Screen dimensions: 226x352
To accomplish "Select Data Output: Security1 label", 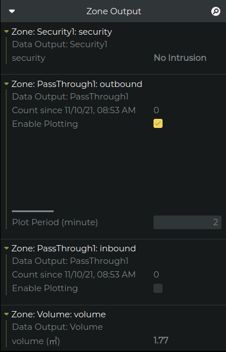I will 59,44.
